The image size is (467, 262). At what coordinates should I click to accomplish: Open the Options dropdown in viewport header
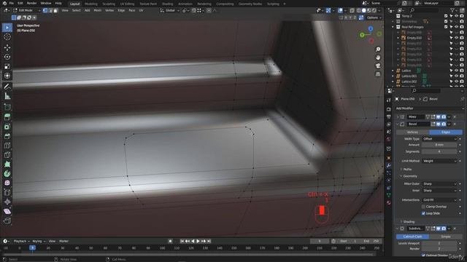tap(374, 17)
